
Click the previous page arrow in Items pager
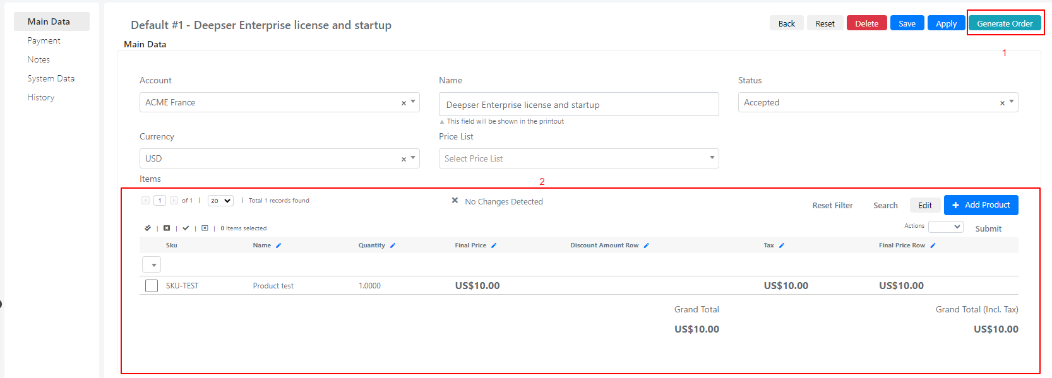(145, 201)
